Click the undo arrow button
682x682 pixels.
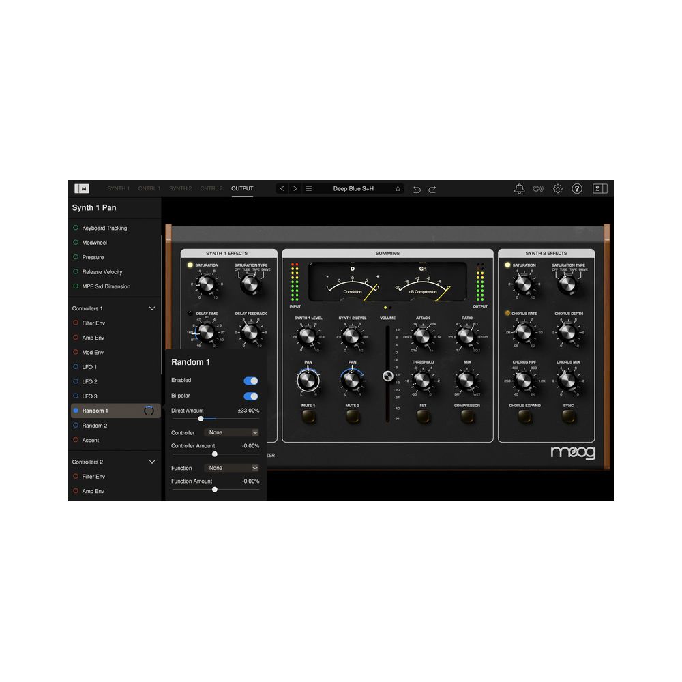pyautogui.click(x=417, y=189)
